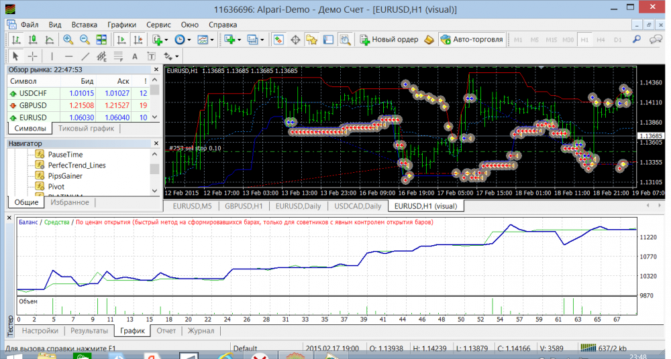Open the Справка menu
Viewport: 671px width, 359px height.
tap(223, 25)
